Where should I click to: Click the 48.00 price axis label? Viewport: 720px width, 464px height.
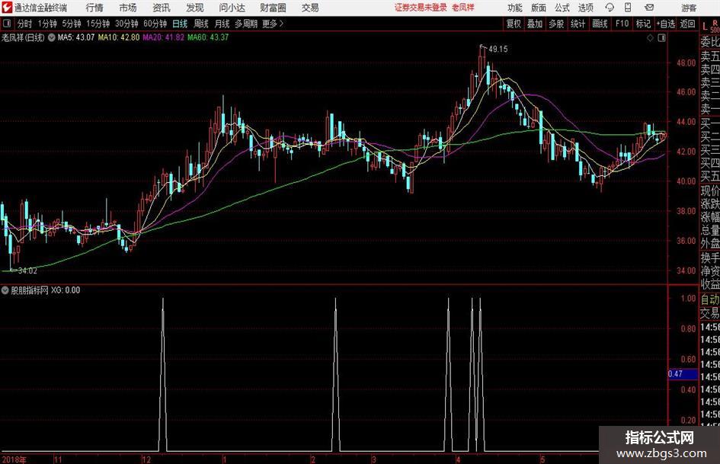pyautogui.click(x=686, y=63)
